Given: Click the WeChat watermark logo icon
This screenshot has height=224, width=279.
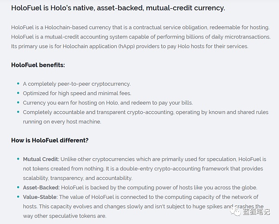Looking at the screenshot, I should [235, 212].
